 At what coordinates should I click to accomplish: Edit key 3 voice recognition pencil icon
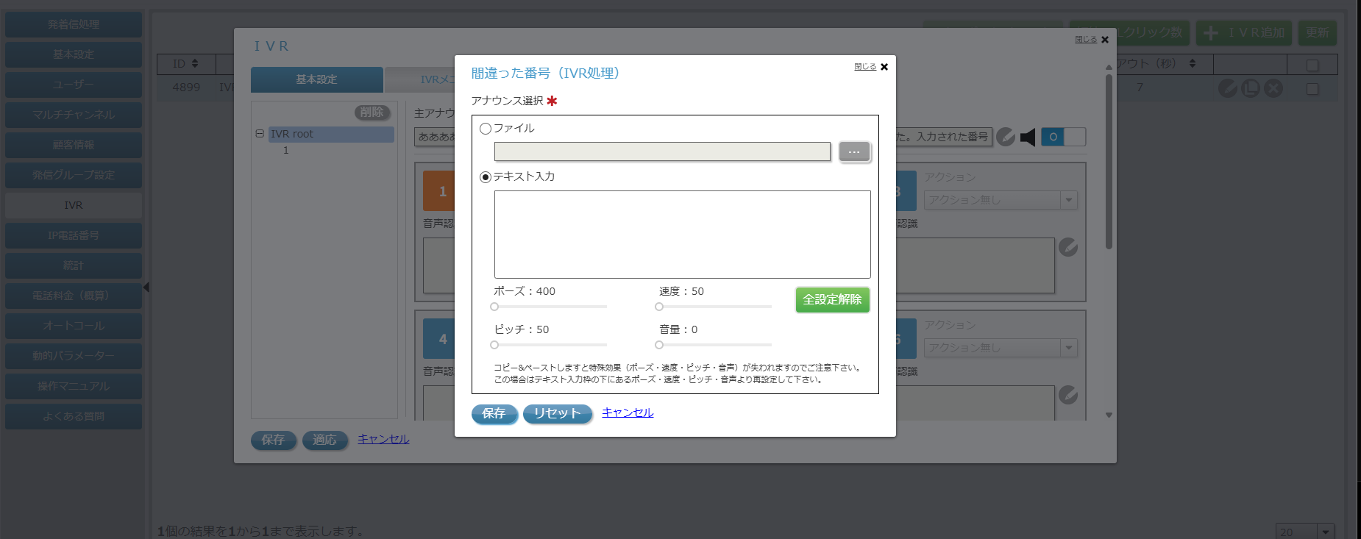pos(1068,248)
